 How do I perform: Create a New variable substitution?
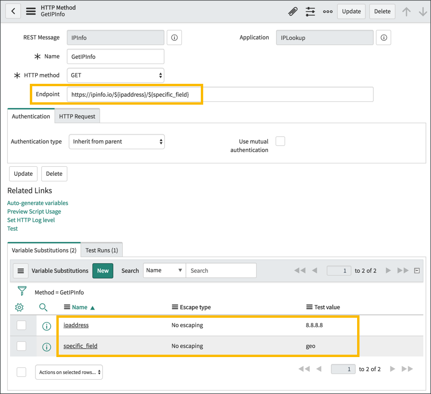coord(103,271)
